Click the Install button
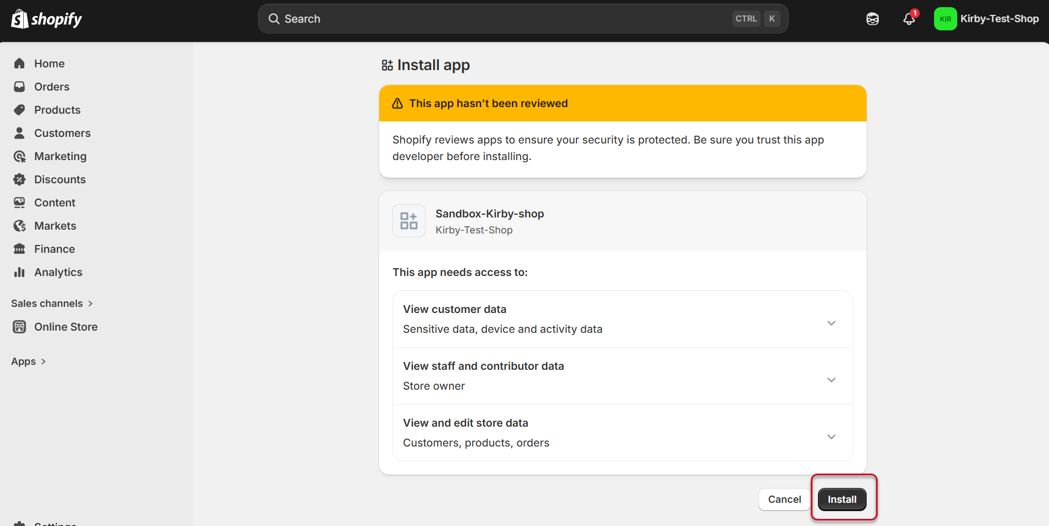Screen dimensions: 1049x526 pos(842,500)
